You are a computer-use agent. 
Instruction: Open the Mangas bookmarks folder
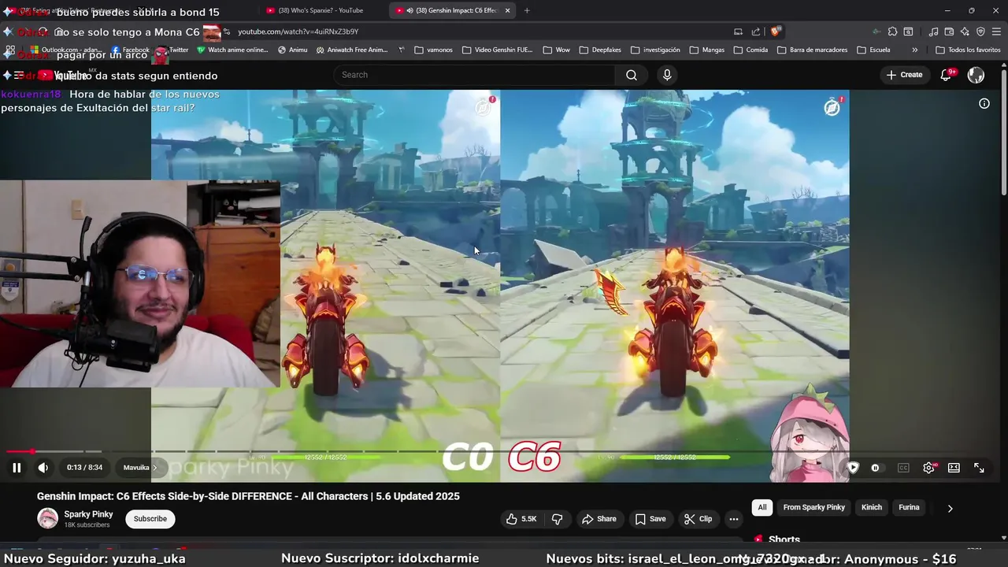[706, 50]
